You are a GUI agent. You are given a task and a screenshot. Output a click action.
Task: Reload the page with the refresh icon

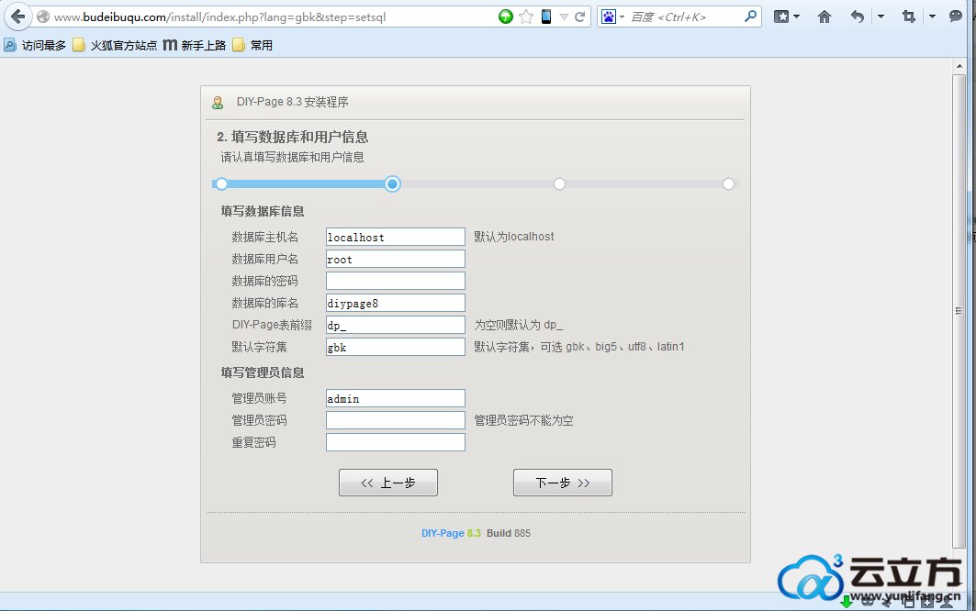pos(579,17)
